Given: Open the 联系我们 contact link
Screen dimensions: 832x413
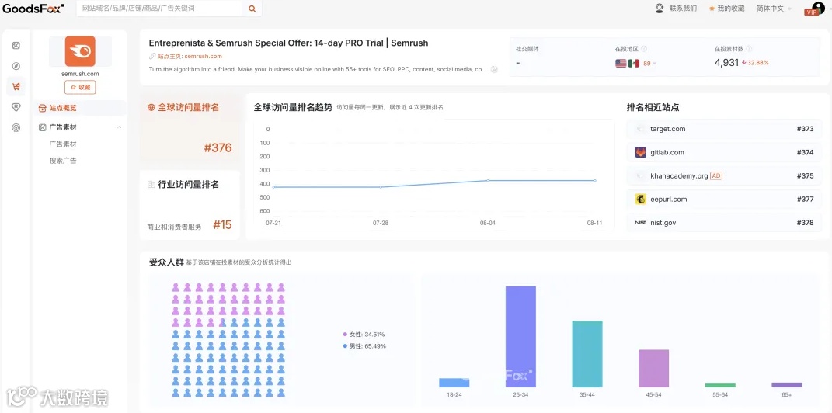Looking at the screenshot, I should pyautogui.click(x=683, y=9).
